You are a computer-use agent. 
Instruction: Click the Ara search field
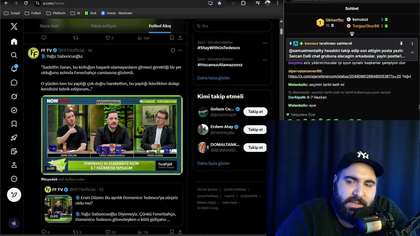tap(232, 26)
